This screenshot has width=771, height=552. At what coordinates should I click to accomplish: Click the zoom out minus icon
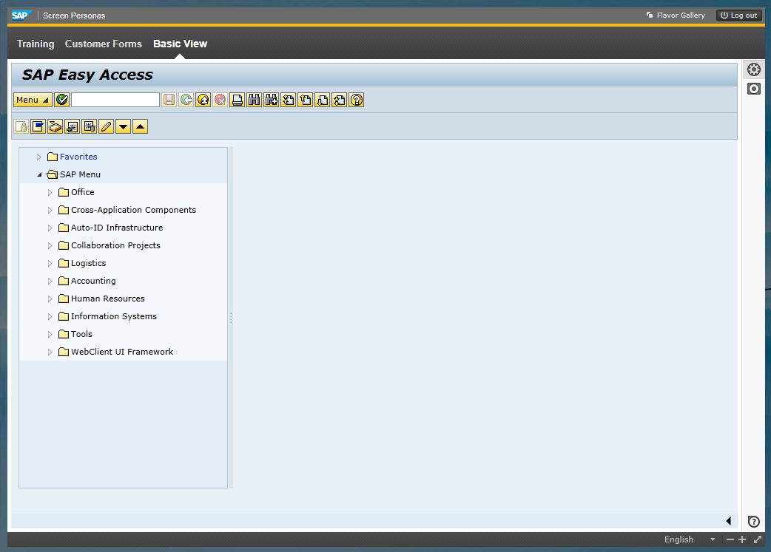click(730, 539)
